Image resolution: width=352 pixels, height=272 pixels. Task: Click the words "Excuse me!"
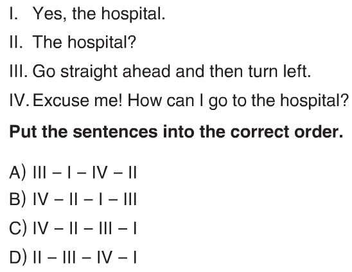[78, 100]
